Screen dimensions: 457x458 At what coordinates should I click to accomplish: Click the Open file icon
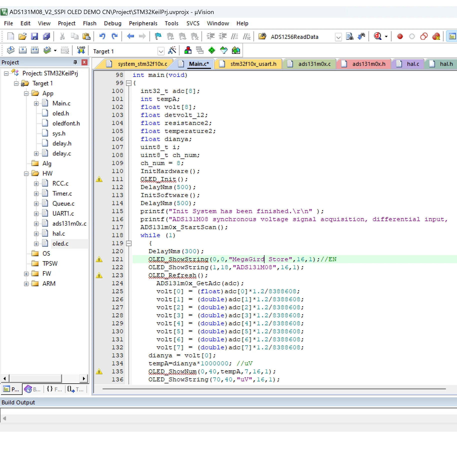click(22, 37)
